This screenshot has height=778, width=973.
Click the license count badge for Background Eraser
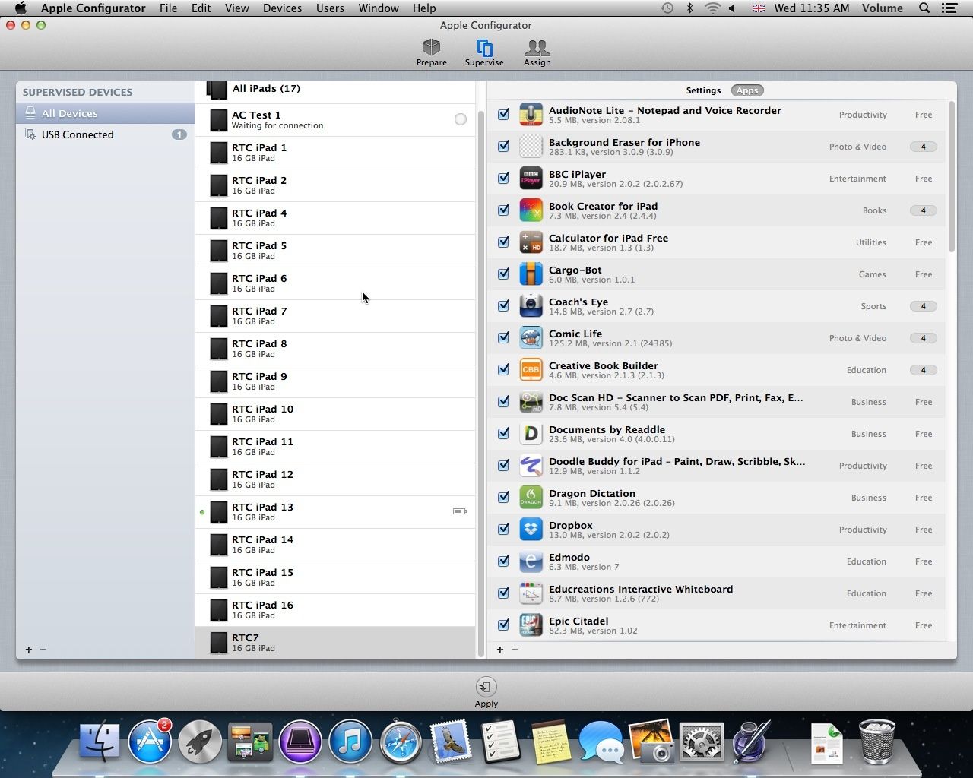click(923, 147)
